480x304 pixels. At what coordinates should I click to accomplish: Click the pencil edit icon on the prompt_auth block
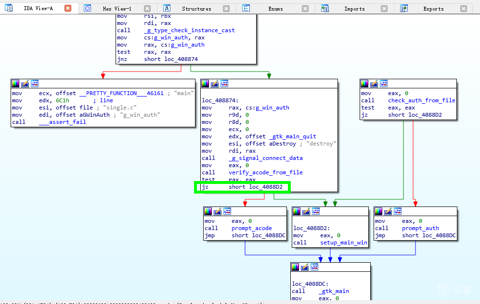pyautogui.click(x=388, y=211)
